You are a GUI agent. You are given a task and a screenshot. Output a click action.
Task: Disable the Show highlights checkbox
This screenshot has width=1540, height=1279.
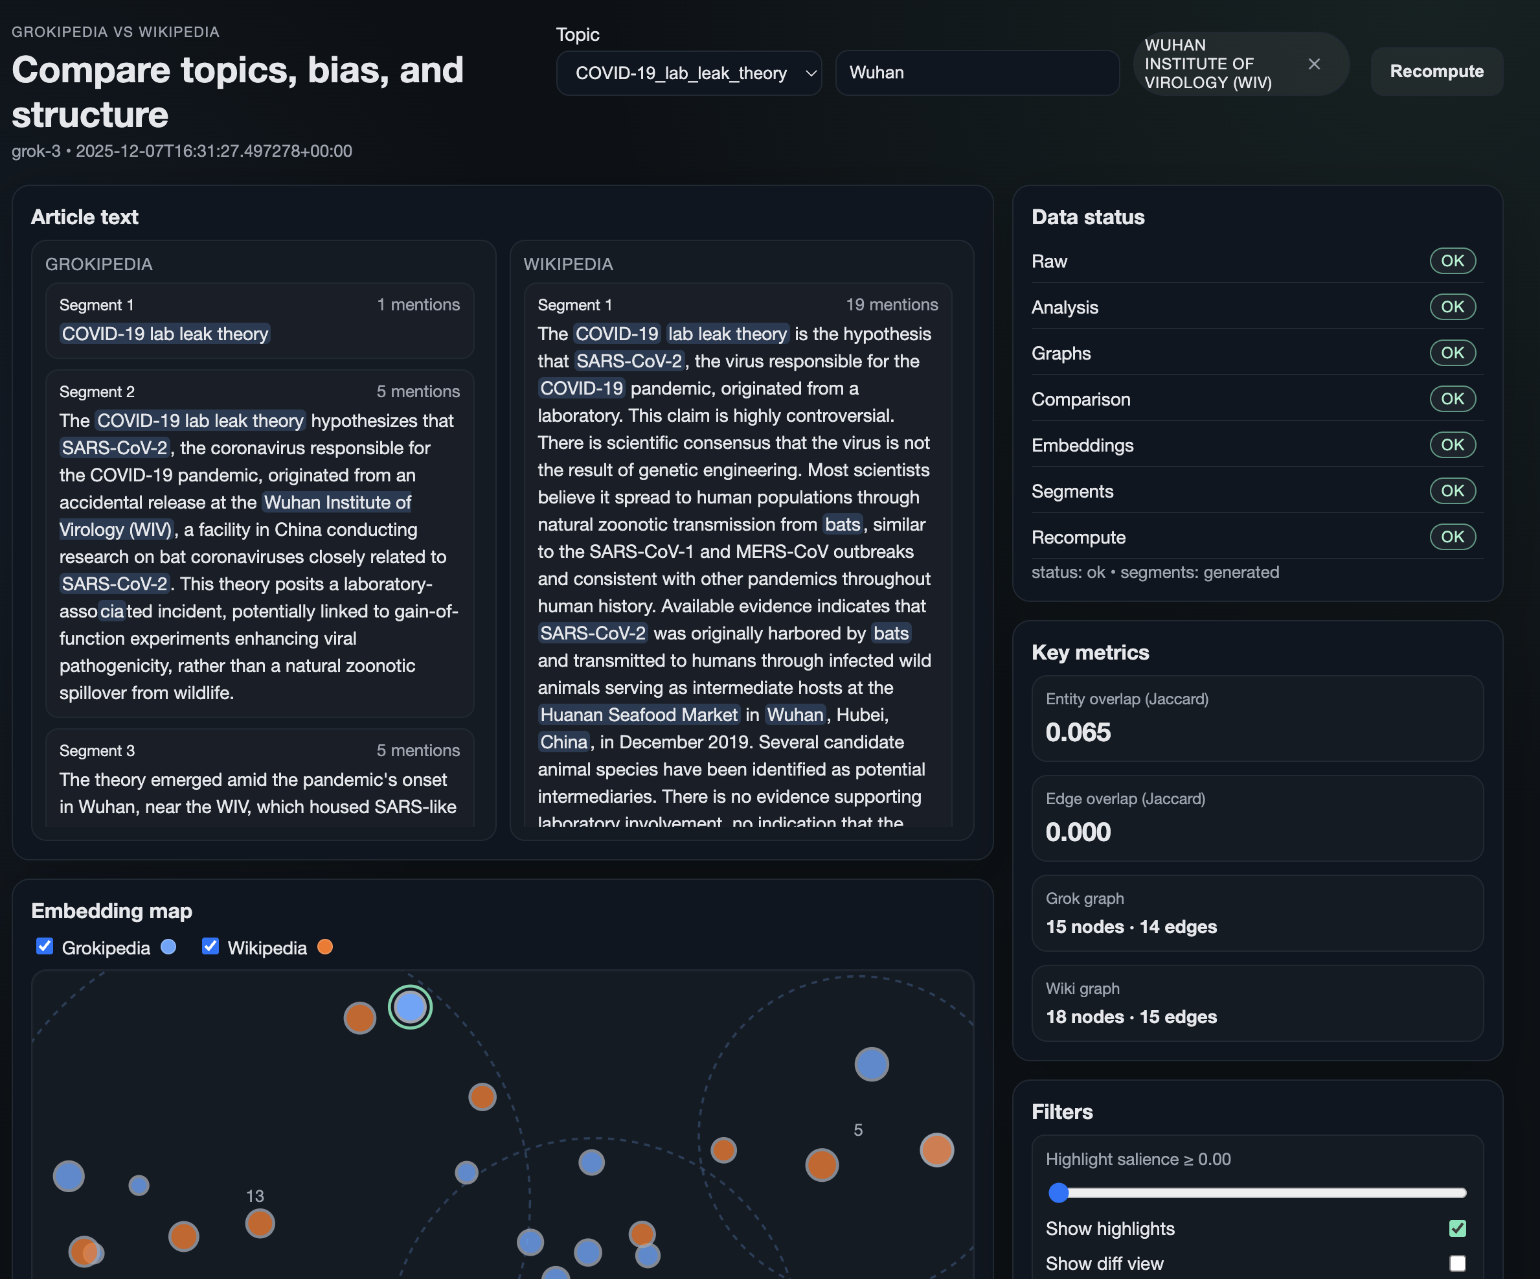pyautogui.click(x=1456, y=1228)
